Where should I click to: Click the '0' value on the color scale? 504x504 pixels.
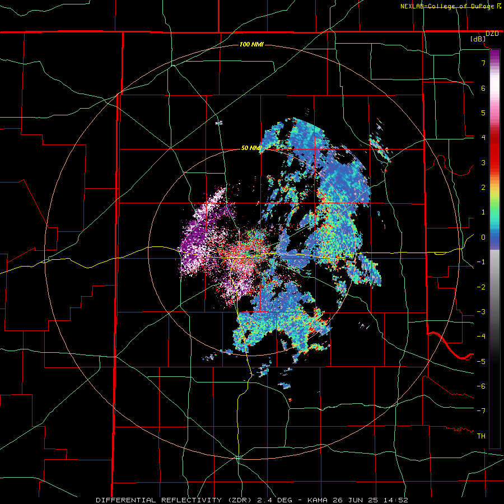point(483,237)
